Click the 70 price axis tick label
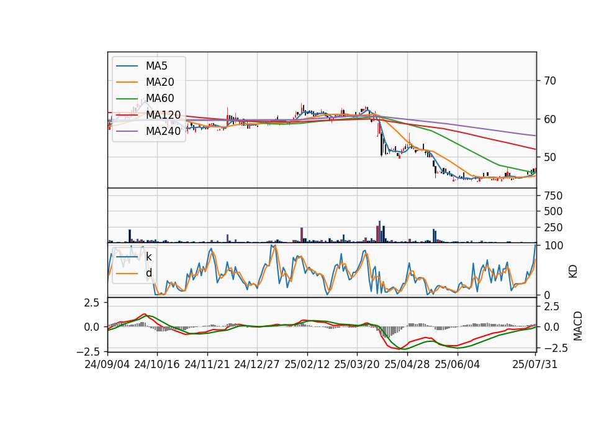596x429 pixels. pos(549,81)
